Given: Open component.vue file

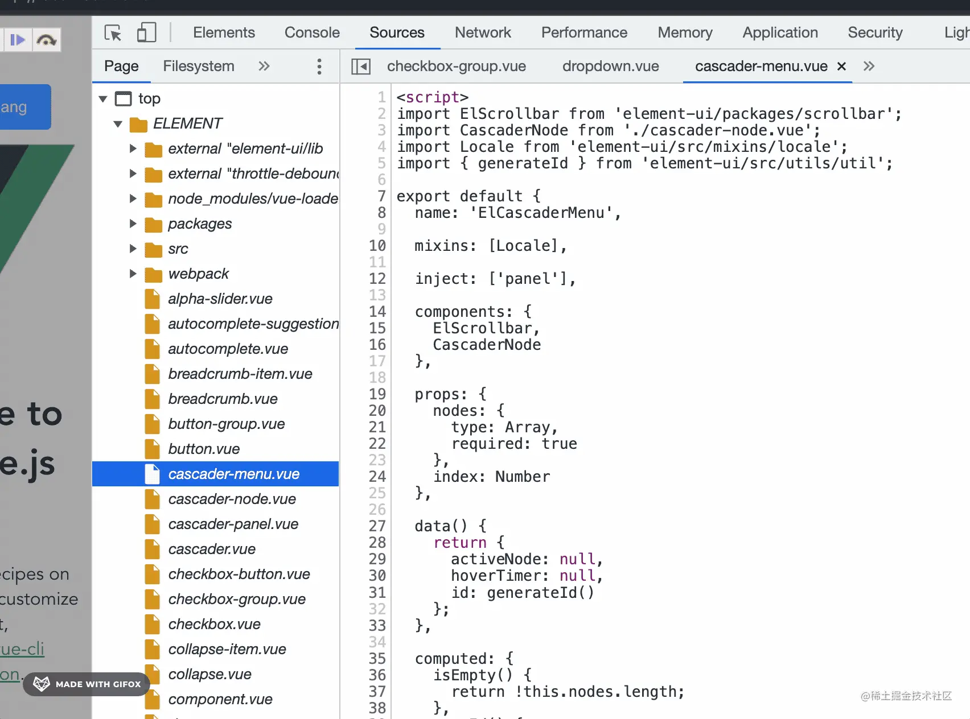Looking at the screenshot, I should point(220,699).
